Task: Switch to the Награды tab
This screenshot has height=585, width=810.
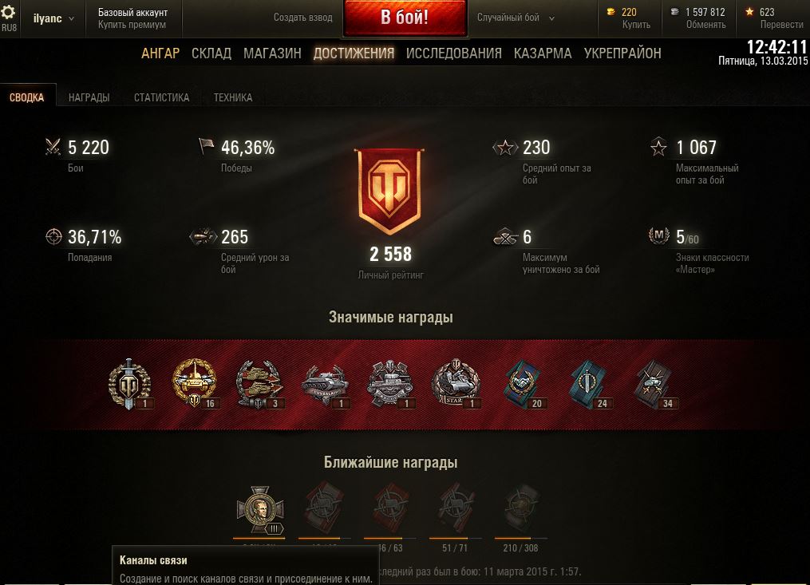Action: coord(89,97)
